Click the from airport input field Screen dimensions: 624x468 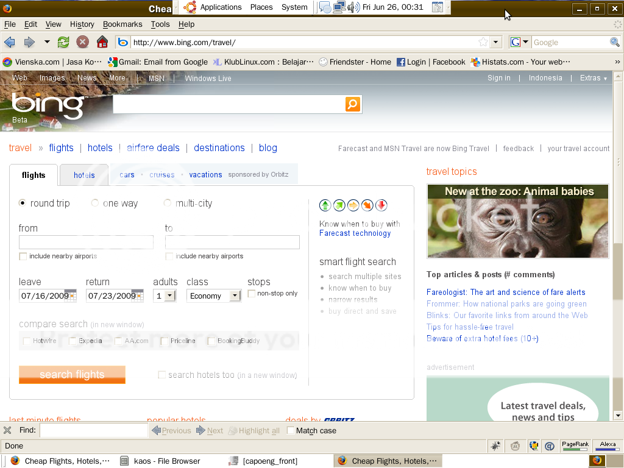coord(86,242)
